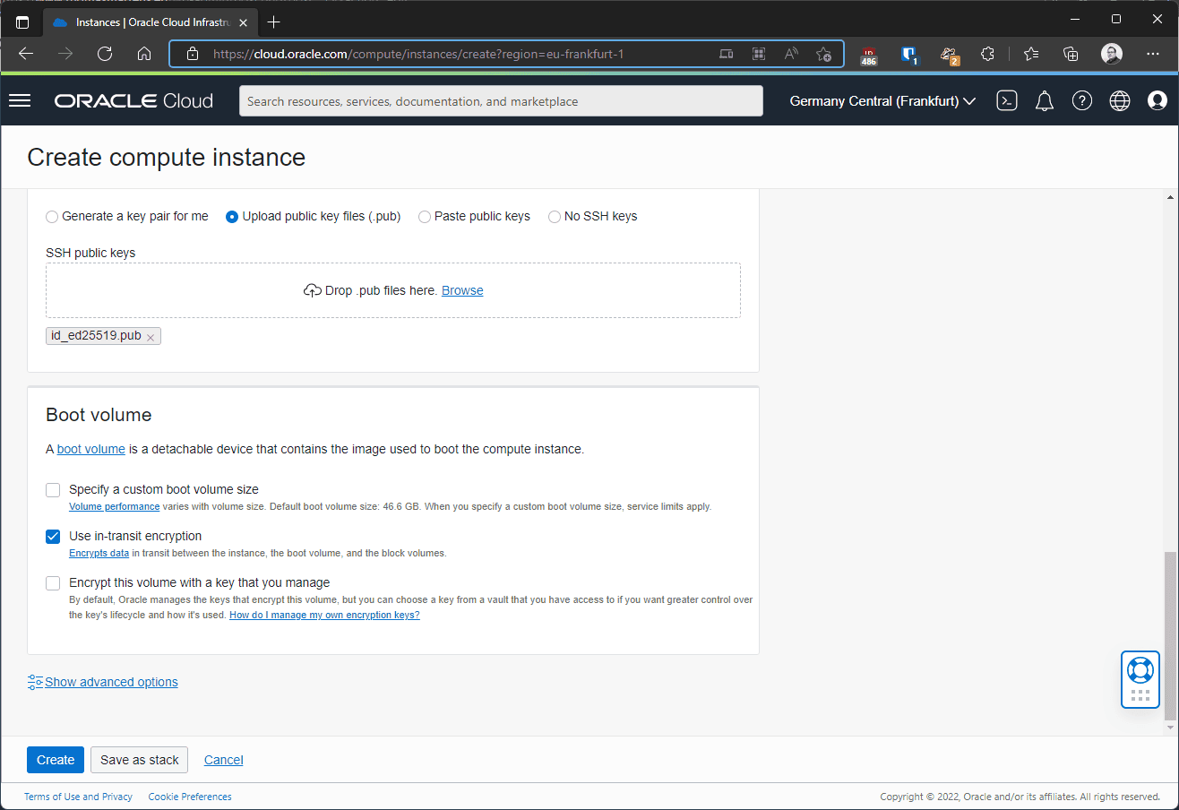Screen dimensions: 1179x810
Task: Expand Show advanced options
Action: tap(111, 682)
